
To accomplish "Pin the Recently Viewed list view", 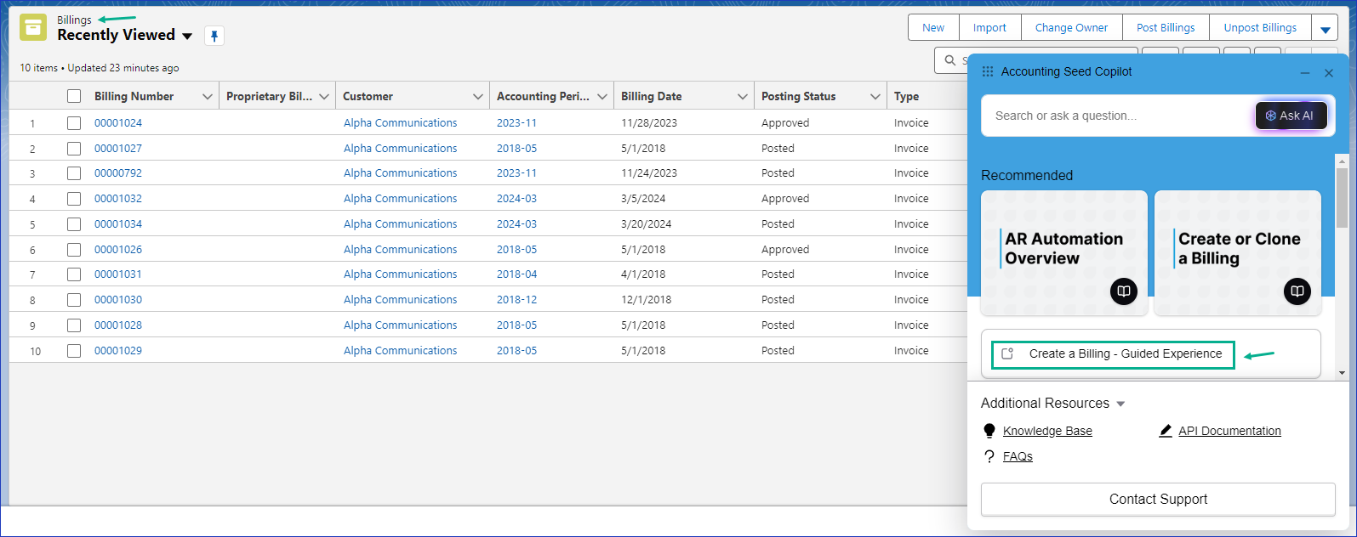I will [x=214, y=36].
